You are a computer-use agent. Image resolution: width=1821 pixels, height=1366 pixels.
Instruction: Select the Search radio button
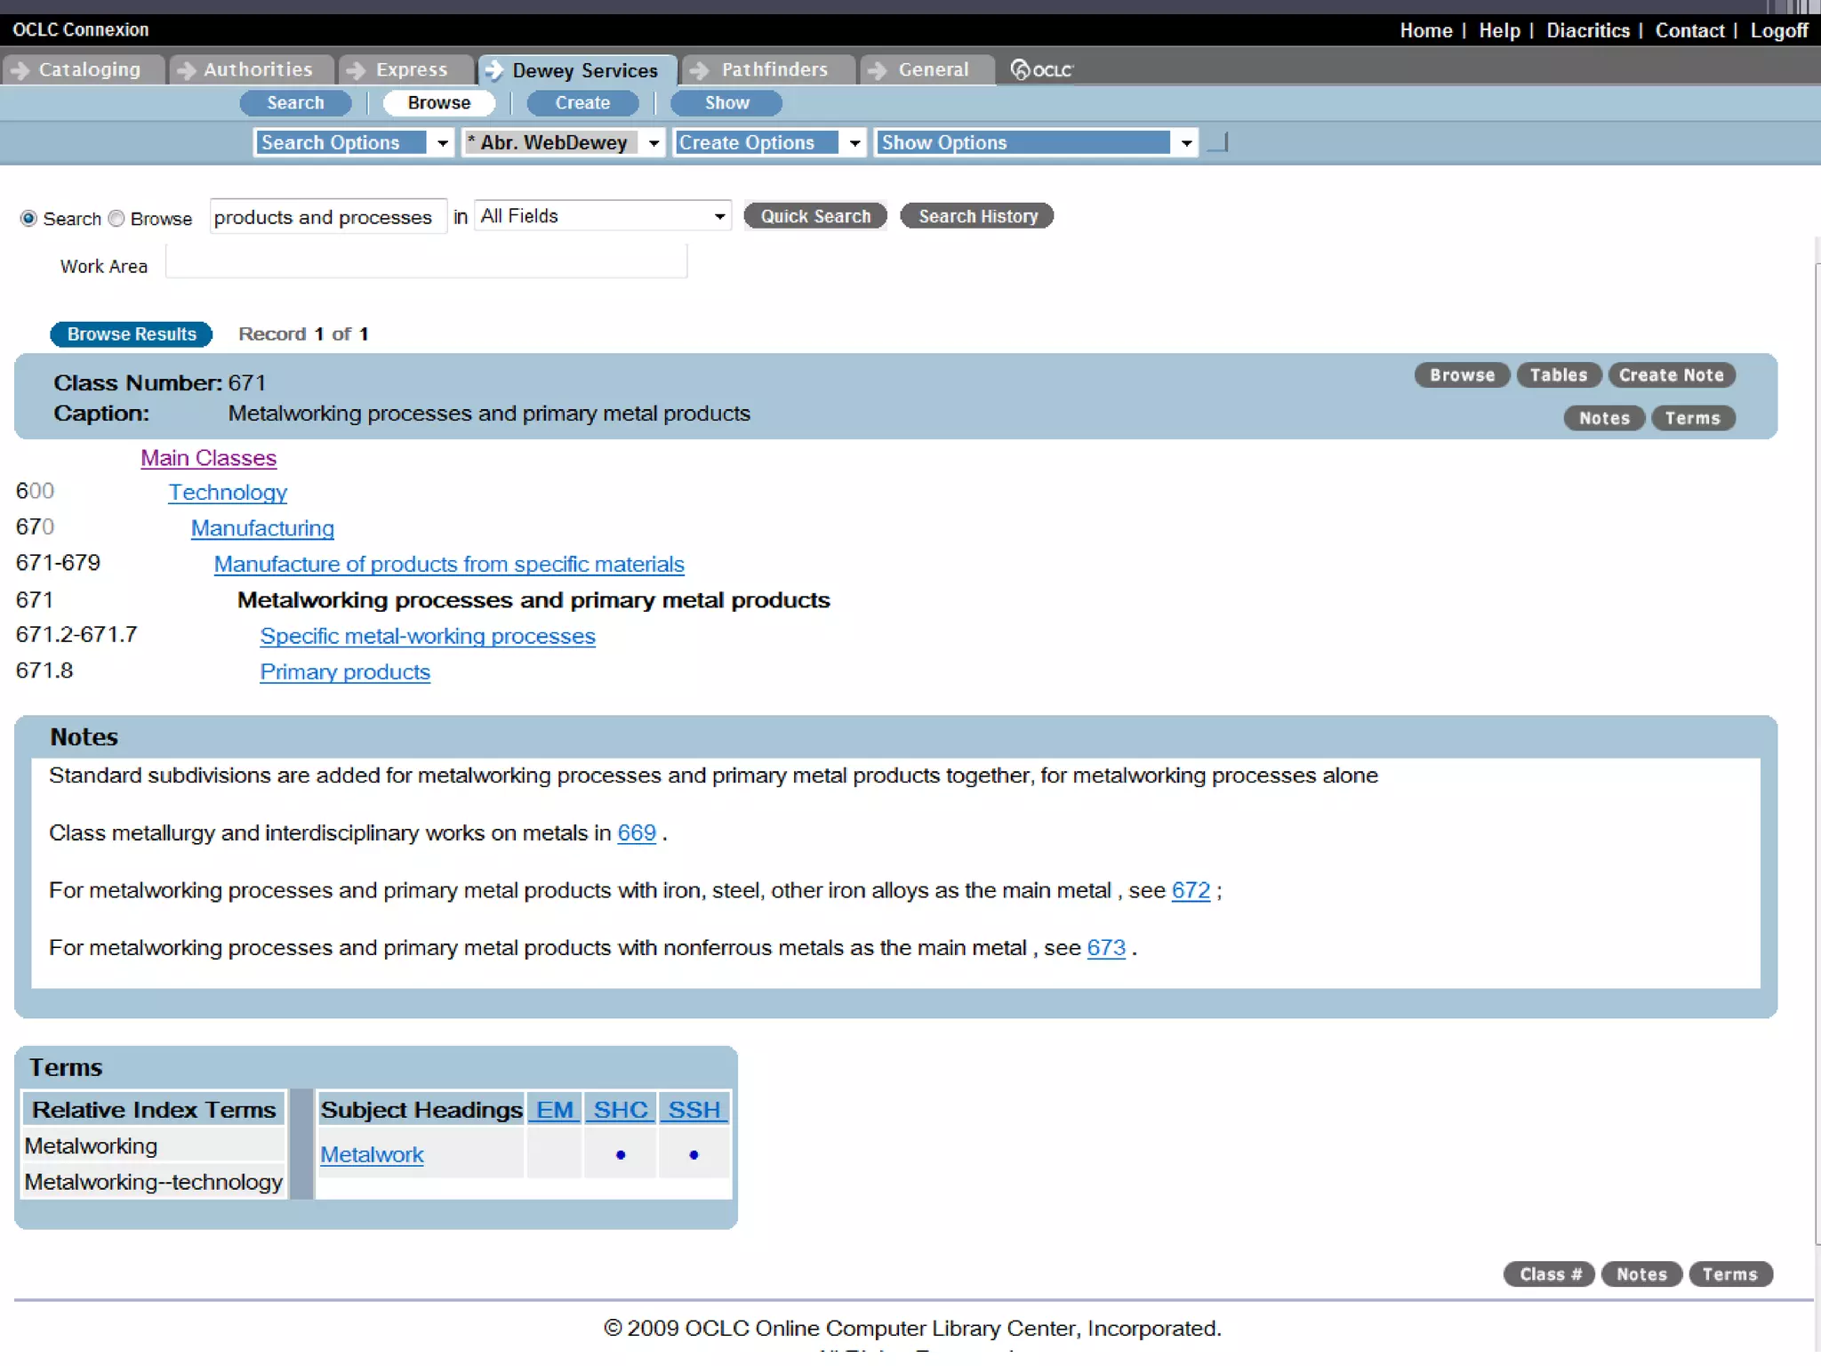28,218
